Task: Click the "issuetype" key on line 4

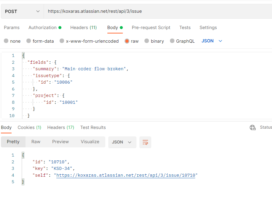Action: 47,76
